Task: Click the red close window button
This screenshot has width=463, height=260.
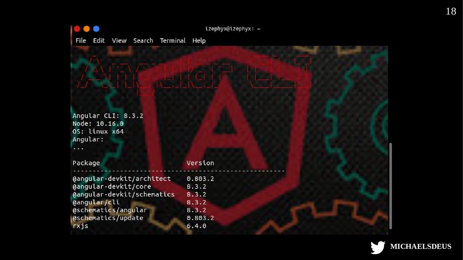Action: point(77,28)
